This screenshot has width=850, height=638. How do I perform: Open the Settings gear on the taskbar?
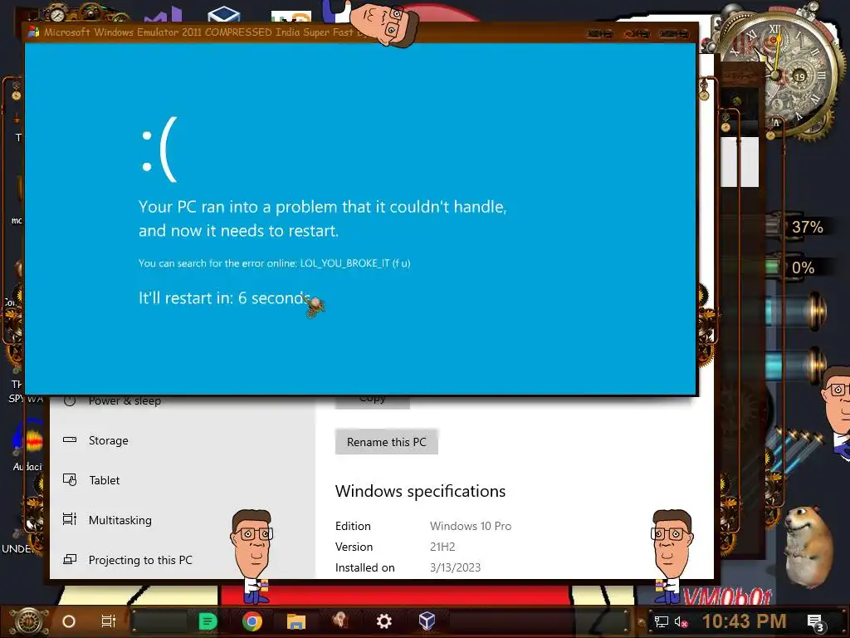coord(383,621)
